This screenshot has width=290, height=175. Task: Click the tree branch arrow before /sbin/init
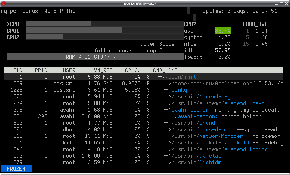(x=161, y=76)
